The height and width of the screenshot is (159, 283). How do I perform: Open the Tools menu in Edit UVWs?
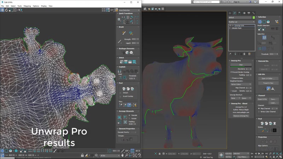(19, 6)
